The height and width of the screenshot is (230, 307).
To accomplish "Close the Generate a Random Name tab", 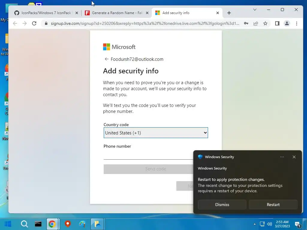I will click(147, 13).
